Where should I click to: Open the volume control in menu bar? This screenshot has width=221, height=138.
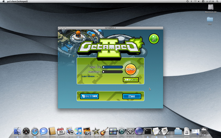[x=199, y=1]
